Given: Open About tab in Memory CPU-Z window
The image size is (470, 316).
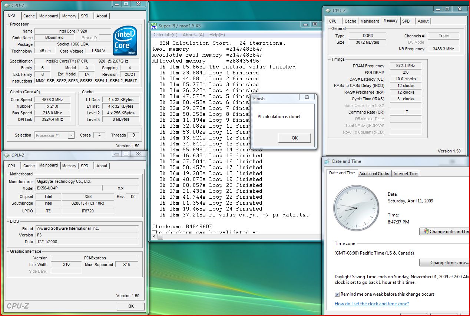Looking at the screenshot, I should click(423, 21).
